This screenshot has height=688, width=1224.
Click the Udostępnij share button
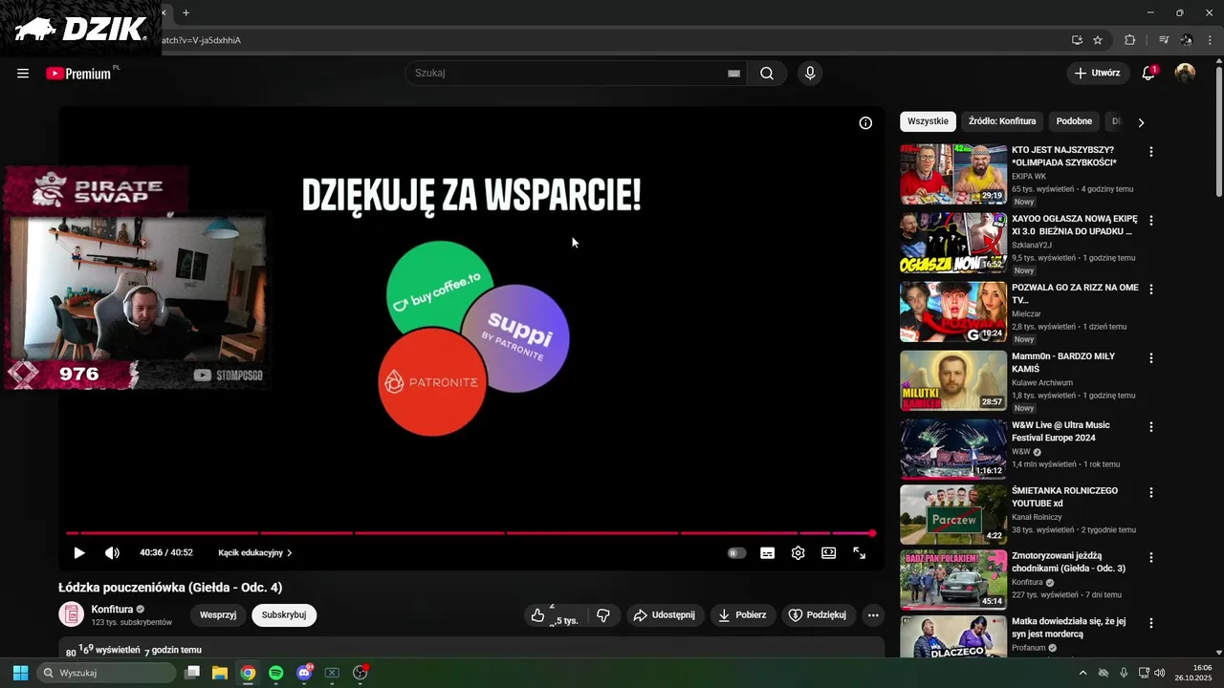point(666,615)
